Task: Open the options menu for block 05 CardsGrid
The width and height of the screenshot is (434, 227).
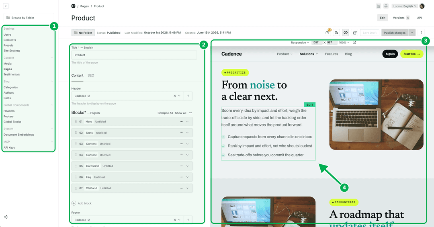Action: (181, 166)
